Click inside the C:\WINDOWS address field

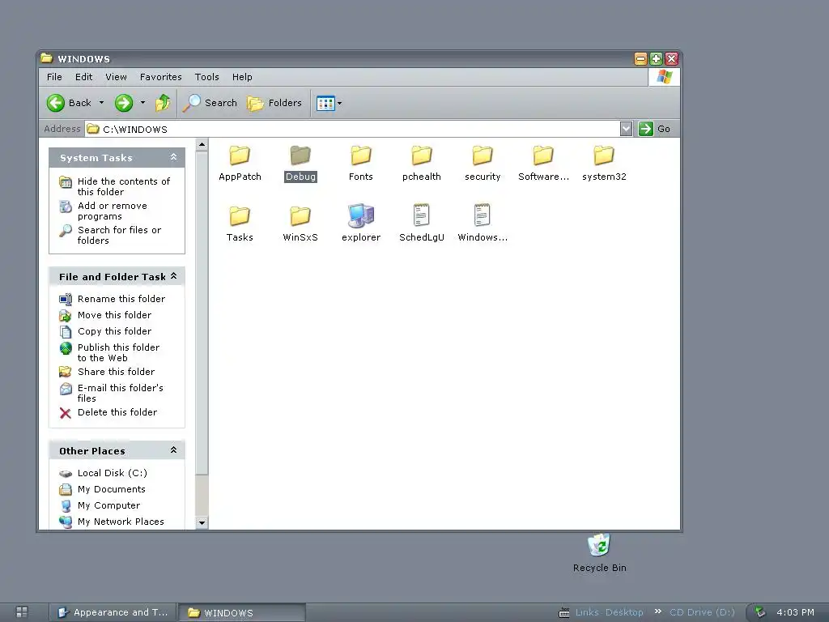pos(352,129)
